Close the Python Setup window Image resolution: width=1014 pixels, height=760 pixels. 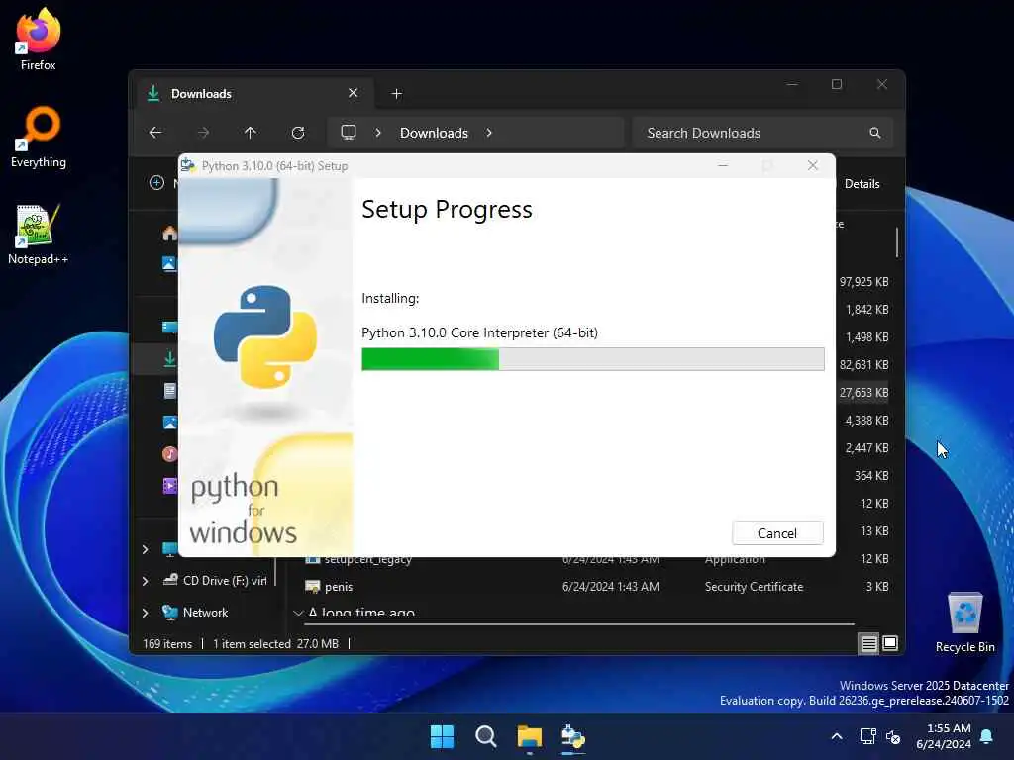click(813, 165)
